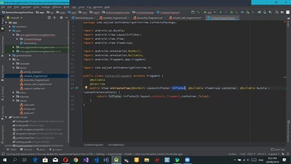291x164 pixels.
Task: Open the File menu
Action: tap(3, 7)
